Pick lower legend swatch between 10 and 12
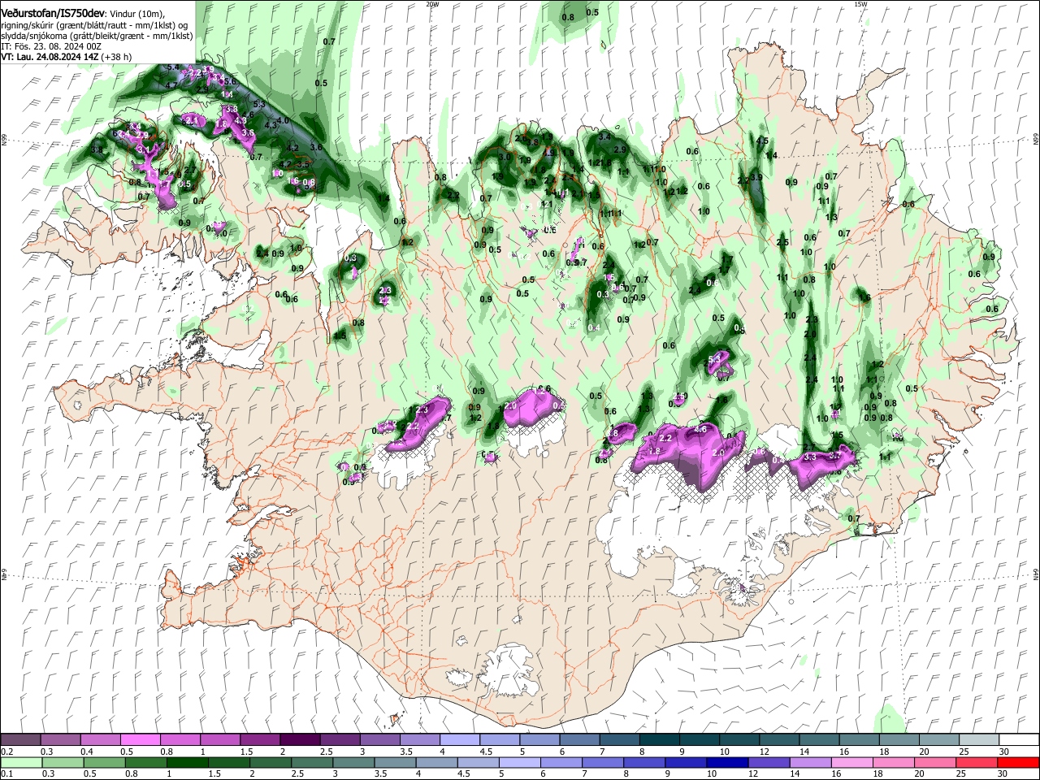Image resolution: width=1040 pixels, height=780 pixels. (x=727, y=762)
